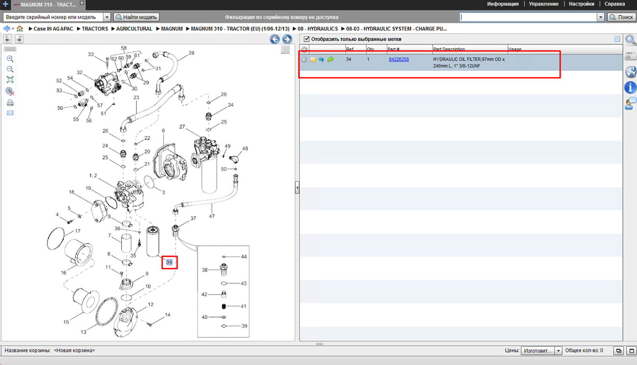Open the blue info side icon
Viewport: 637px width, 365px height.
[631, 87]
